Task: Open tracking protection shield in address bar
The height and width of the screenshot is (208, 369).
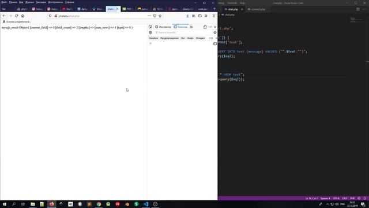Action: pyautogui.click(x=50, y=16)
